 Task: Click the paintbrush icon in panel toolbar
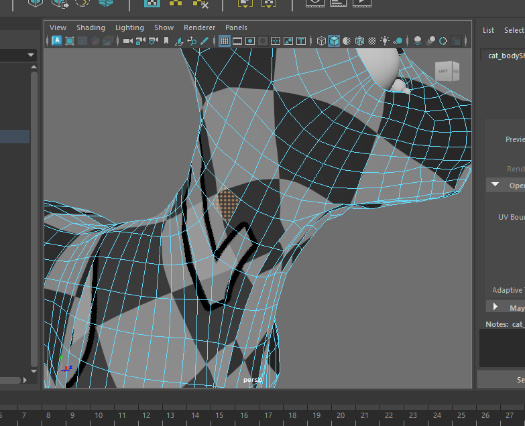tap(204, 41)
